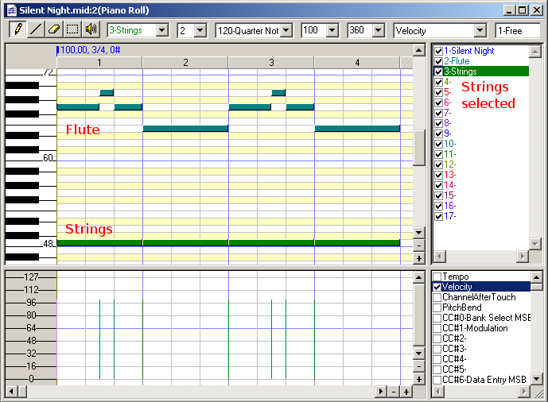This screenshot has width=548, height=402.
Task: Select the Pencil draw tool
Action: click(x=17, y=29)
